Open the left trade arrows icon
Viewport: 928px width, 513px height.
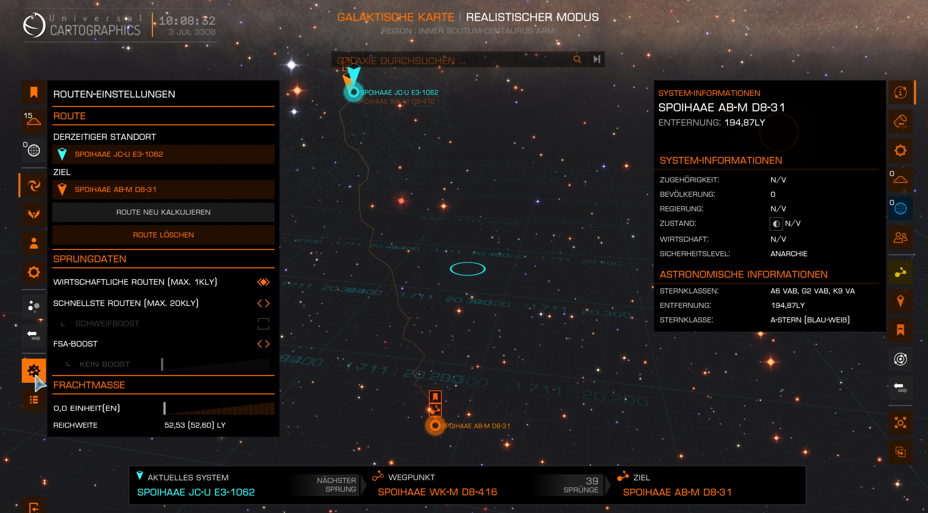click(34, 336)
